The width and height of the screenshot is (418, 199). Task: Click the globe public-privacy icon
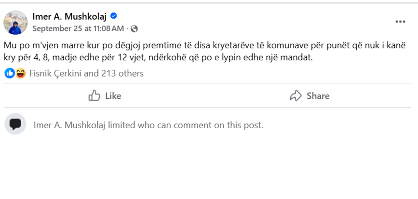tap(134, 28)
